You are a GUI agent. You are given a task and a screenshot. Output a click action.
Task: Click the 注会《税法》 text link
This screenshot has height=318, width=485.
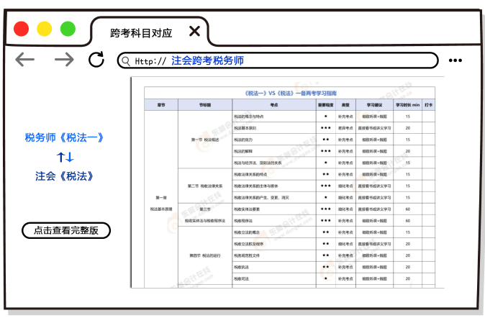click(x=65, y=176)
